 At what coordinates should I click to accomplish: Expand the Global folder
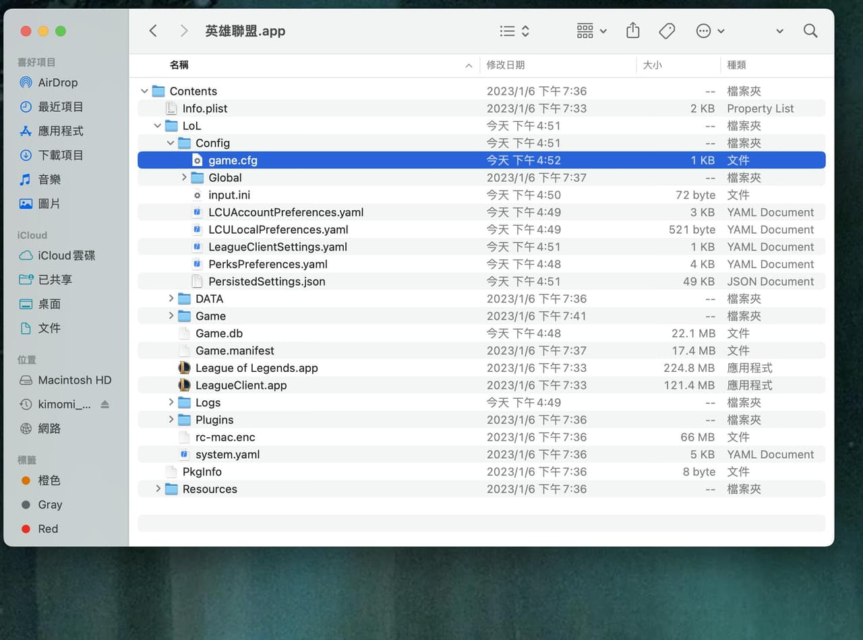pyautogui.click(x=184, y=178)
